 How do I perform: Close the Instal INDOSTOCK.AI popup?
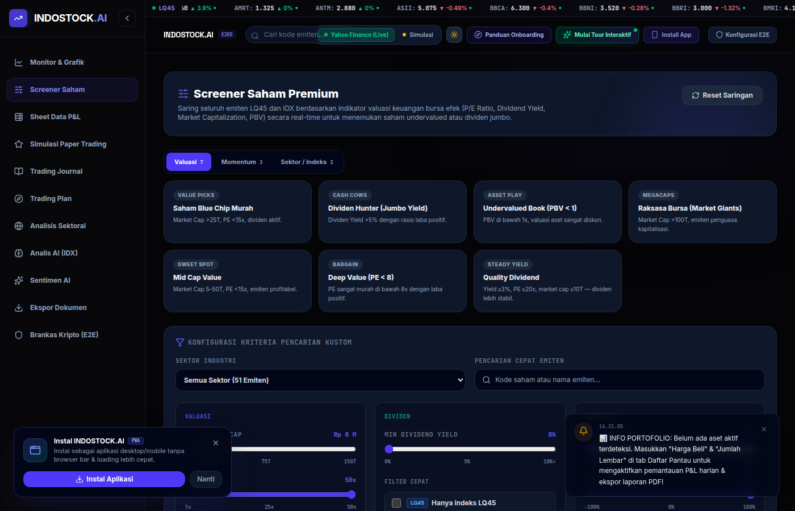(x=216, y=443)
